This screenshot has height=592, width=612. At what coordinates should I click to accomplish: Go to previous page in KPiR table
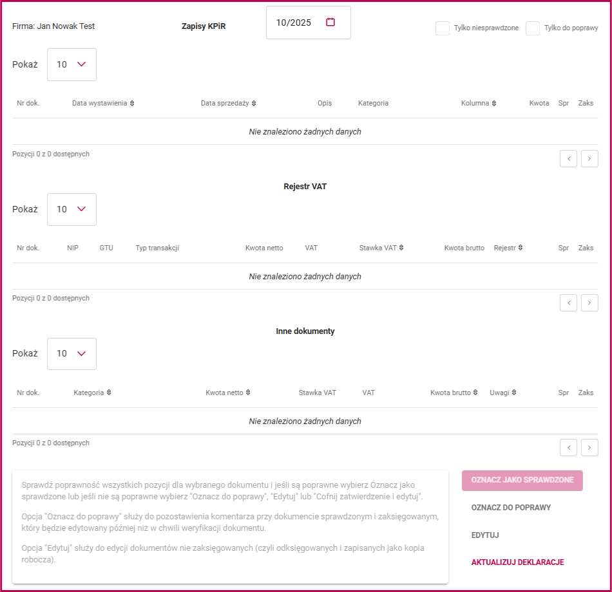(568, 159)
